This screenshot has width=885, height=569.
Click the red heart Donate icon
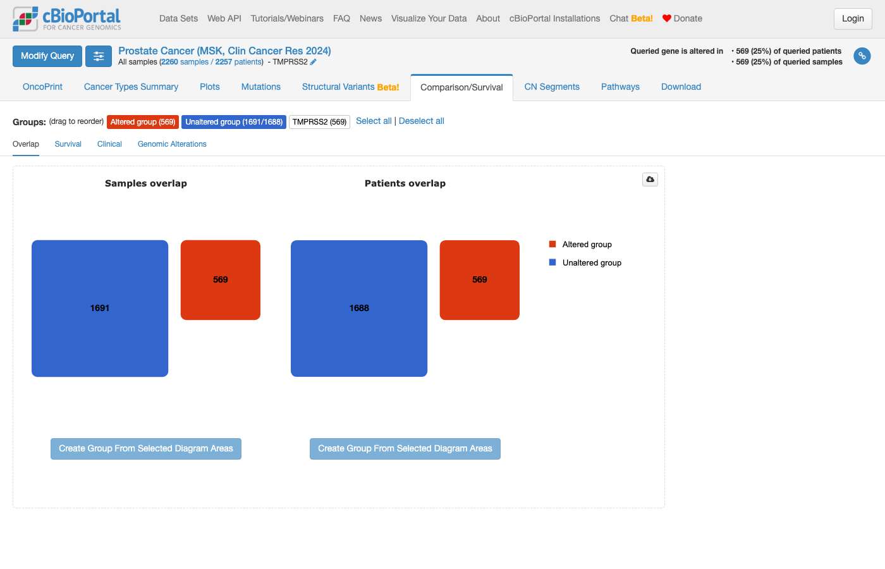666,18
